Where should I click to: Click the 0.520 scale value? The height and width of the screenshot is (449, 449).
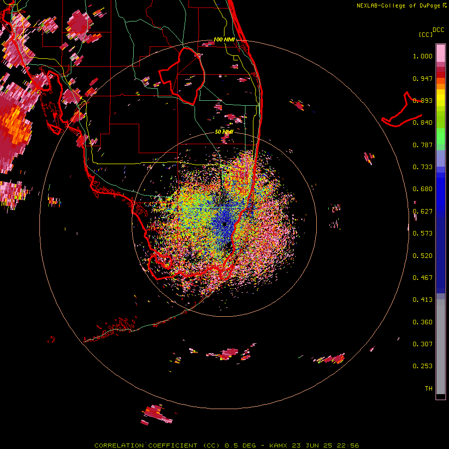click(423, 256)
